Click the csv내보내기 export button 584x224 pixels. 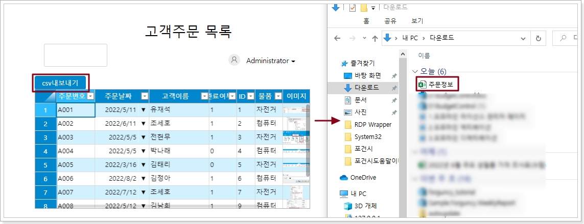point(60,82)
